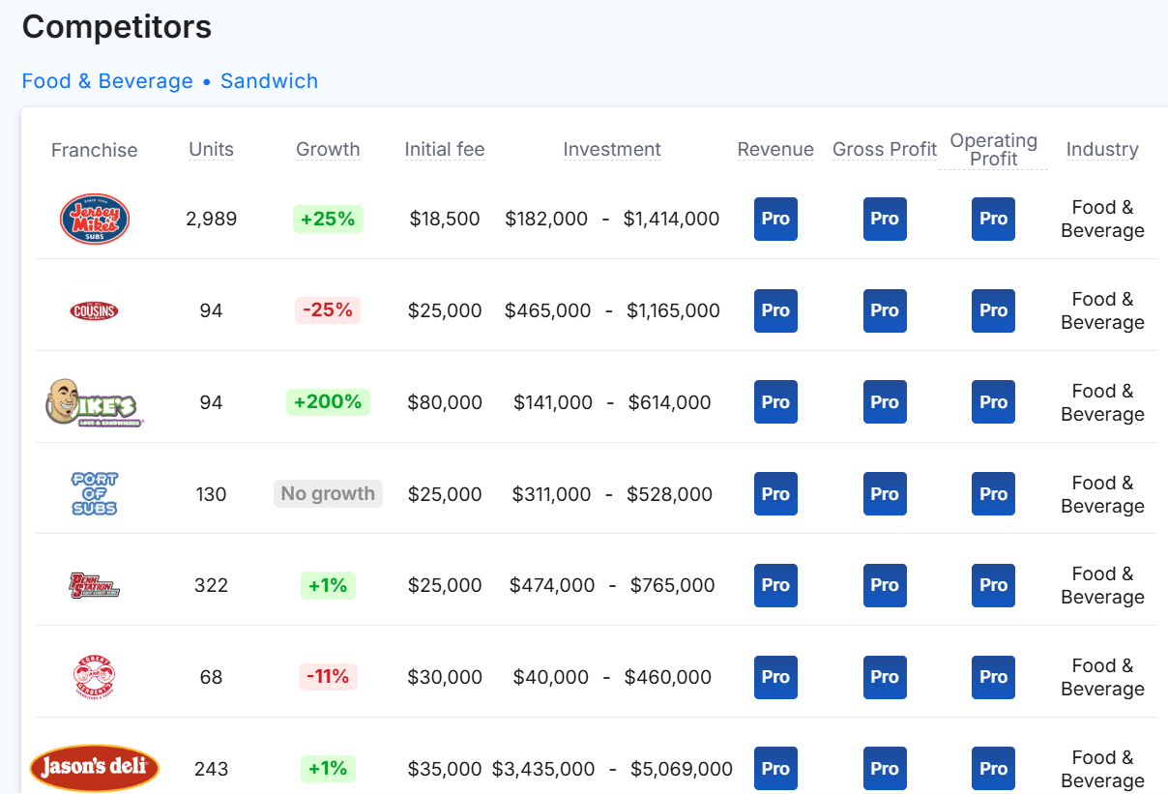Click the Pro Revenue badge in the $465,000 investment row
Image resolution: width=1168 pixels, height=794 pixels.
tap(775, 310)
